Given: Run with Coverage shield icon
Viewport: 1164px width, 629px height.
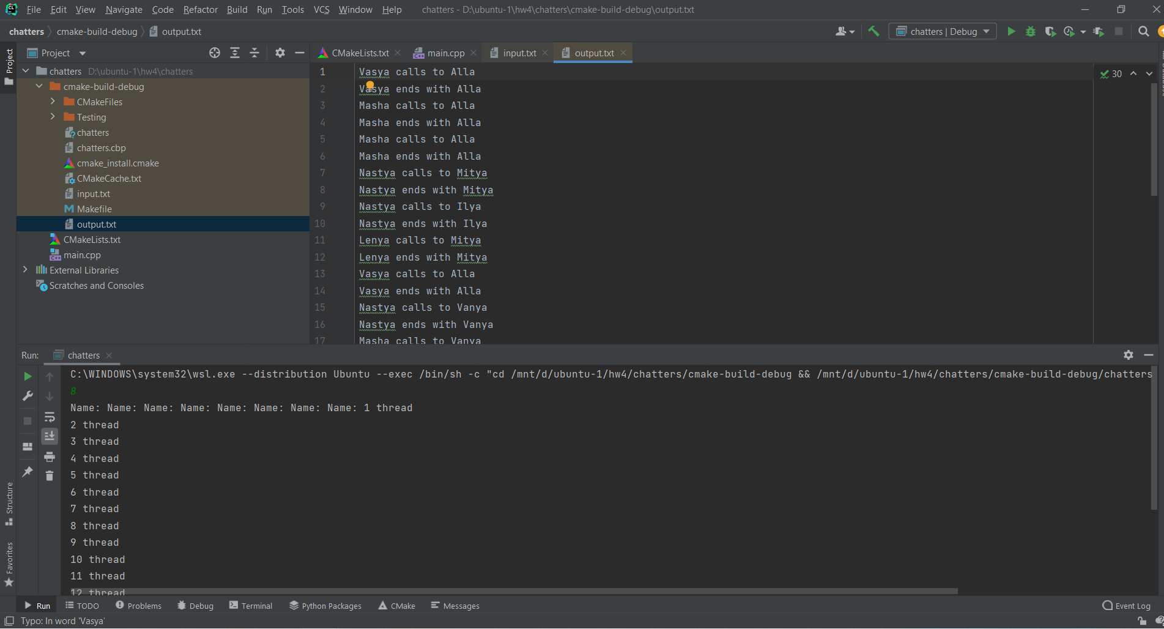Looking at the screenshot, I should [1050, 31].
